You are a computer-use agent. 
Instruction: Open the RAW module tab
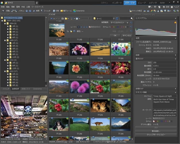[162, 3]
